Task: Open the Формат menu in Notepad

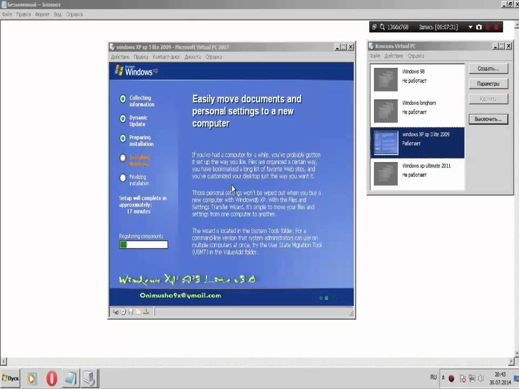Action: (x=42, y=14)
